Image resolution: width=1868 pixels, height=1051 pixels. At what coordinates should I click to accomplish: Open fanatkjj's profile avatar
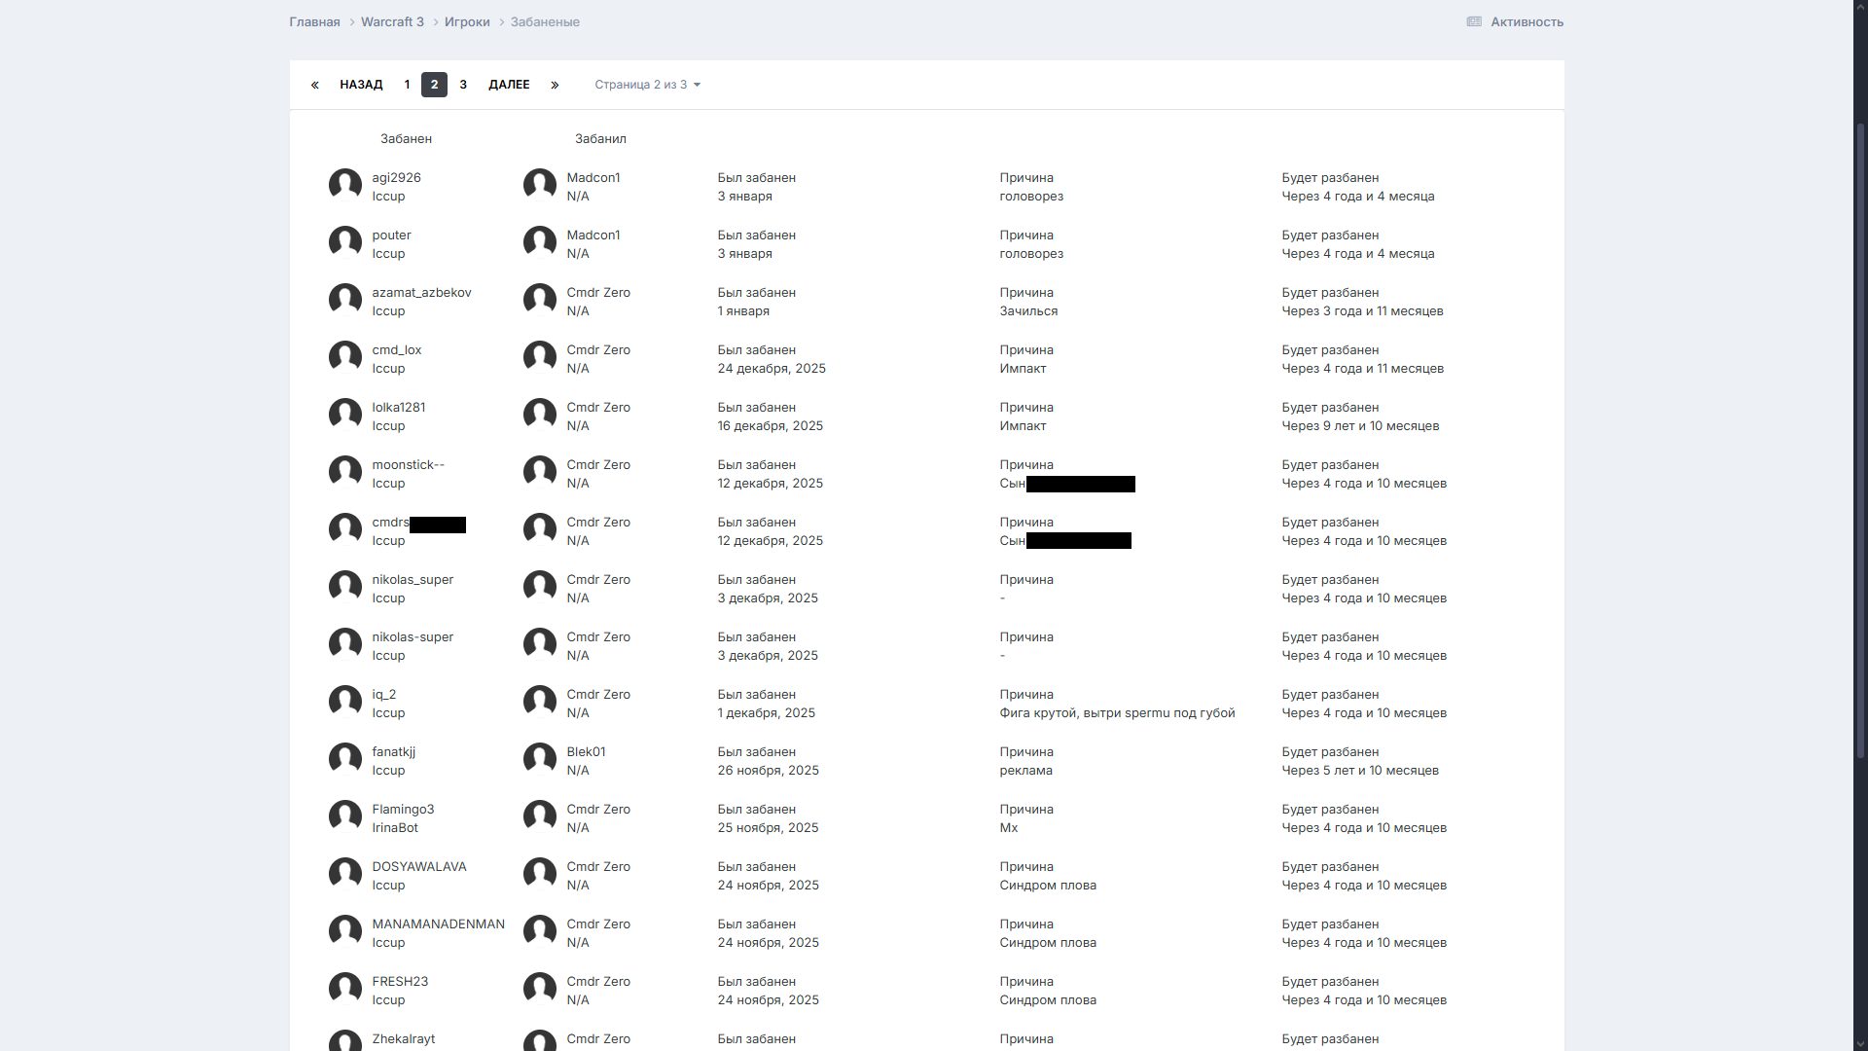pos(345,760)
